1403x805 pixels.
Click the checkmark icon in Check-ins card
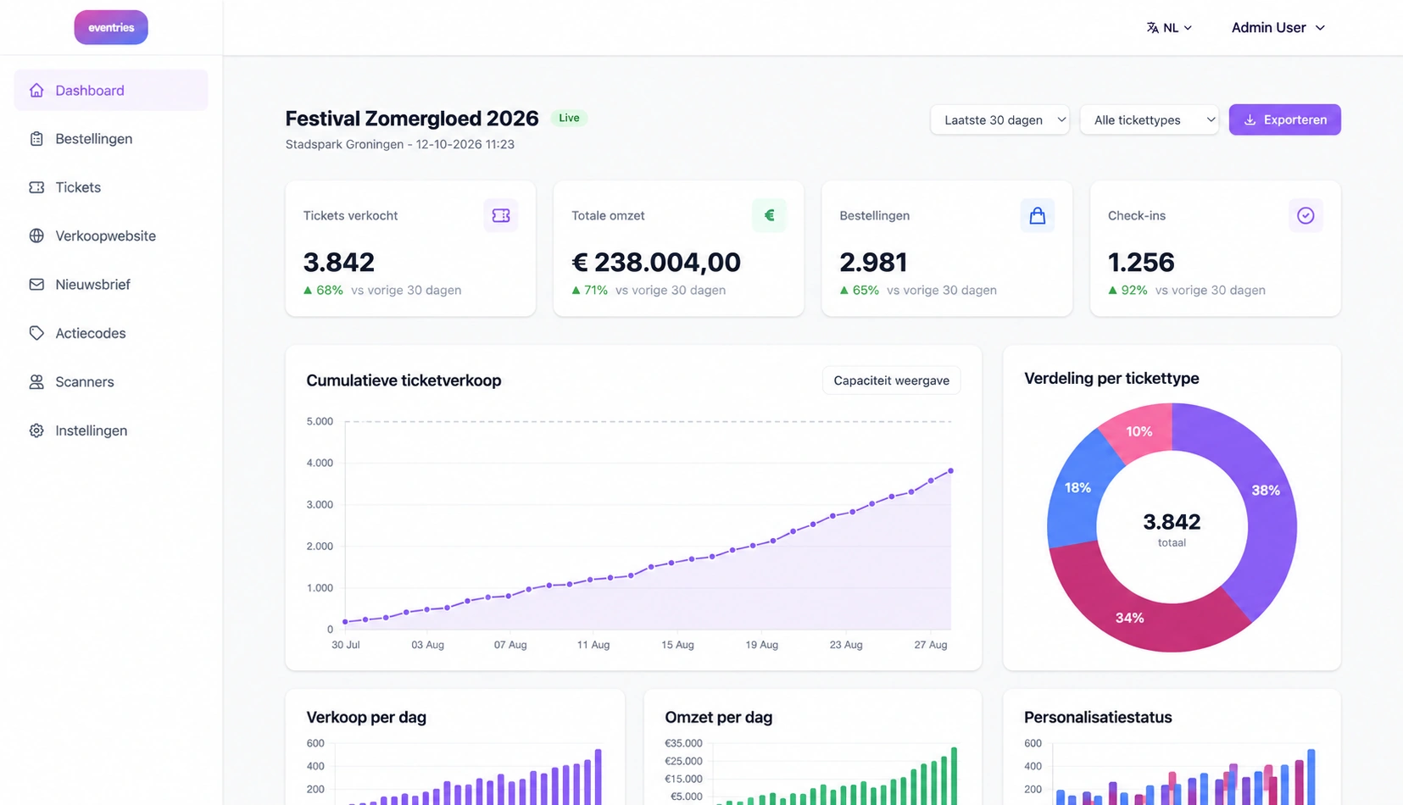pyautogui.click(x=1306, y=215)
